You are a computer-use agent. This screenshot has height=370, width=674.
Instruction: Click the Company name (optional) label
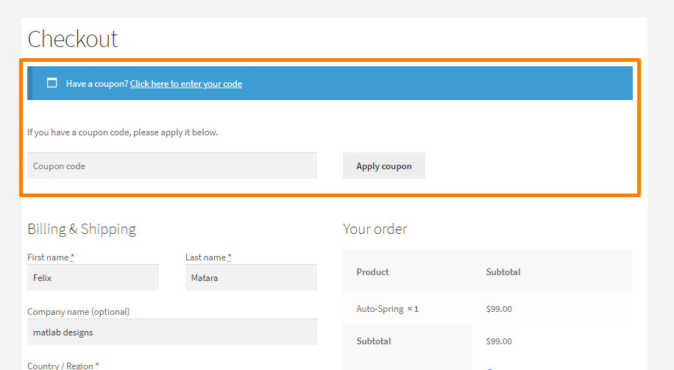pyautogui.click(x=78, y=312)
